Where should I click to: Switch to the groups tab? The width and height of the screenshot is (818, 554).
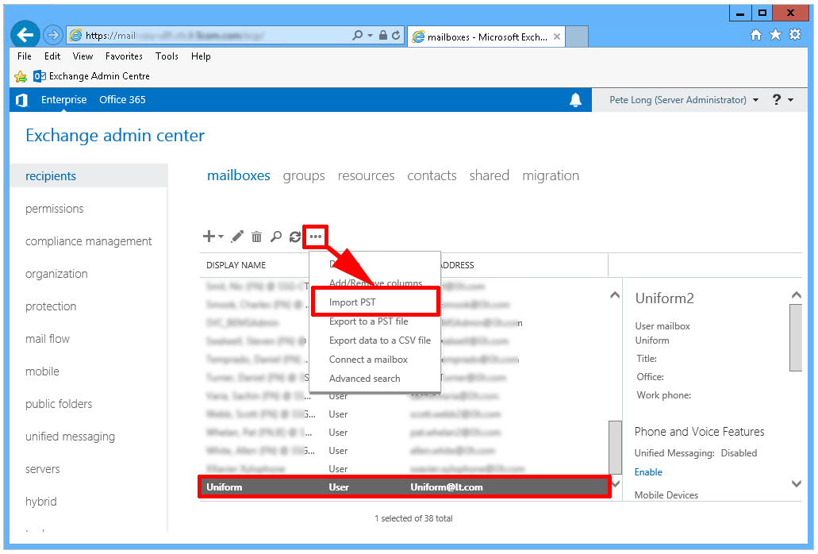304,175
